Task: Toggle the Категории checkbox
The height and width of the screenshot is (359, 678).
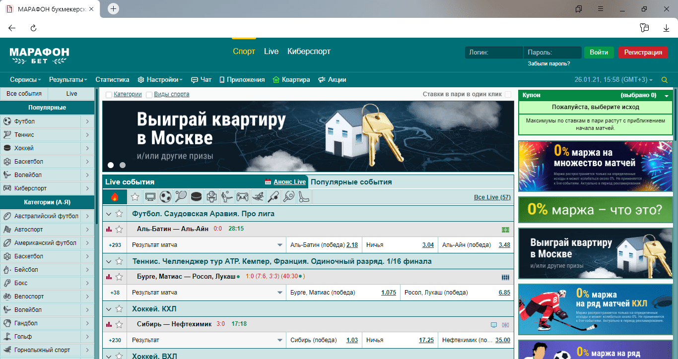Action: click(x=109, y=94)
